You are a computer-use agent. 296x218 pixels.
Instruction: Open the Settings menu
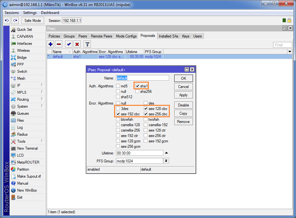tap(30, 13)
